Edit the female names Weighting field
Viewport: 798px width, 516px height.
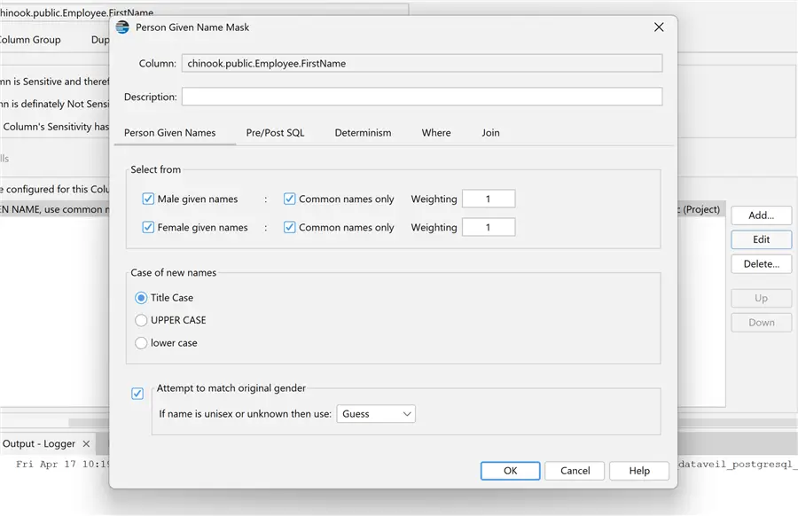[489, 228]
